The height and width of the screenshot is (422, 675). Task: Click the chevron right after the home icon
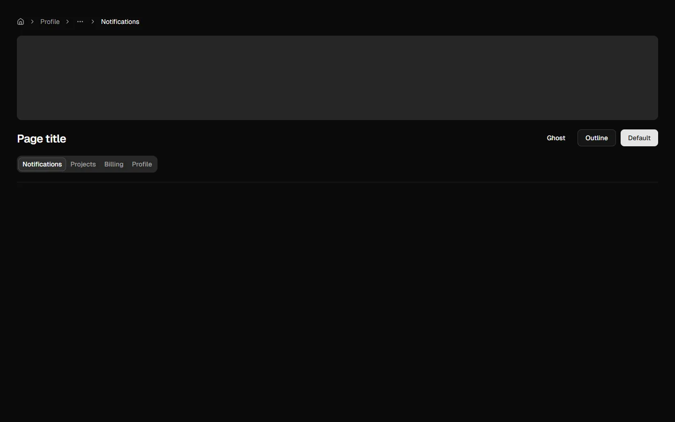pos(32,22)
